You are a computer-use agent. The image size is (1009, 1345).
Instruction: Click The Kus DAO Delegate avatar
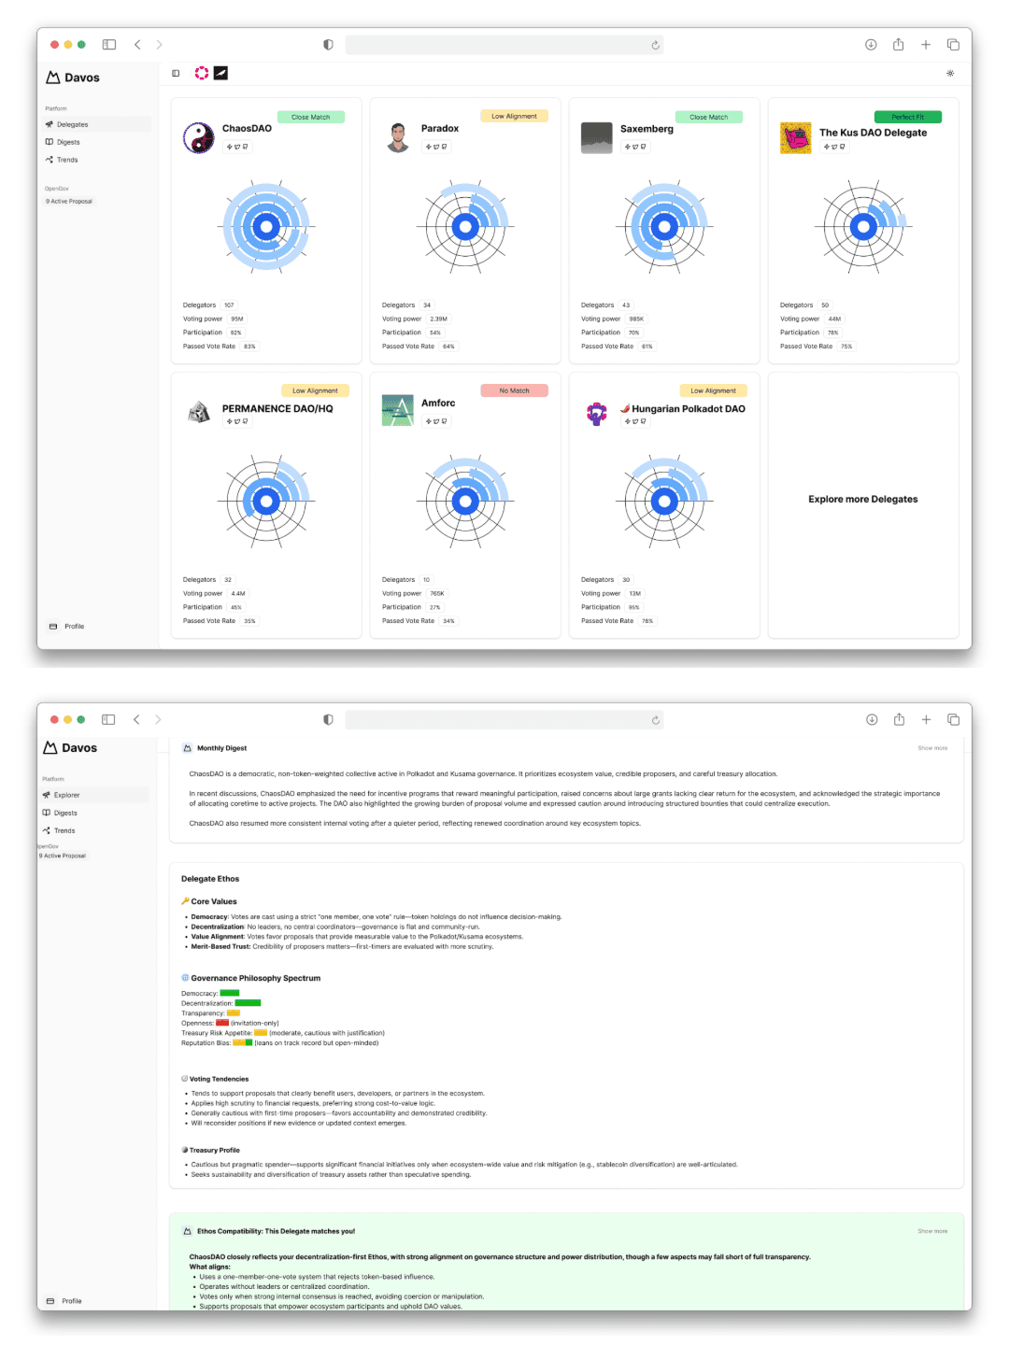796,138
